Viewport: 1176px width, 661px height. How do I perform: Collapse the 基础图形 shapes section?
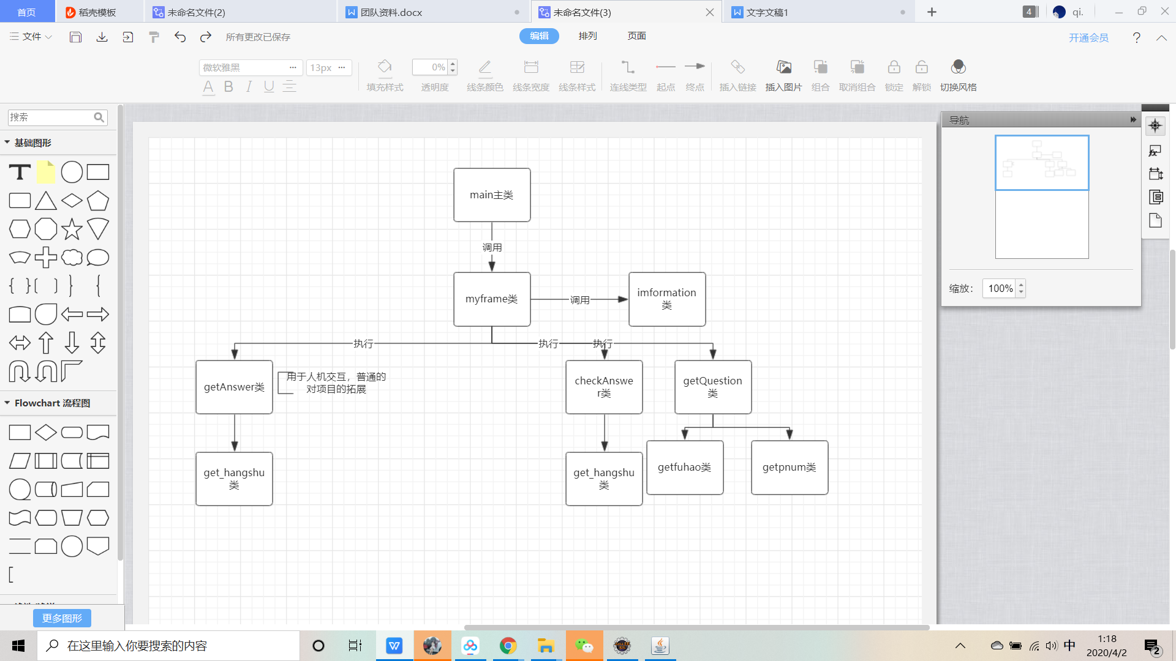pyautogui.click(x=7, y=143)
